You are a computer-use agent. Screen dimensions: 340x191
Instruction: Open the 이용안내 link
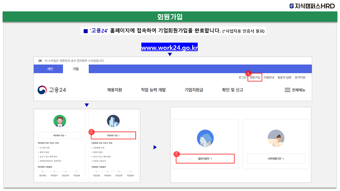(x=269, y=77)
